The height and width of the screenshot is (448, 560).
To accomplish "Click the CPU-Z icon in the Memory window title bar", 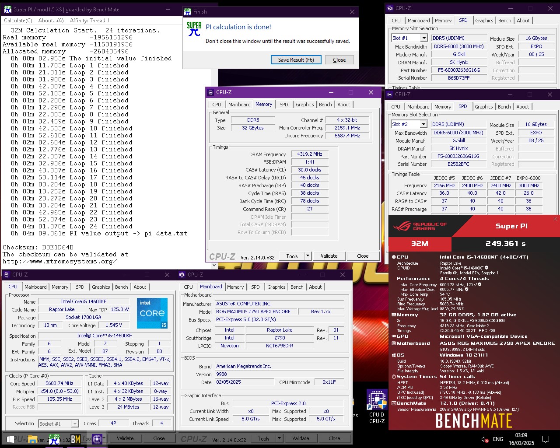I will click(x=210, y=92).
